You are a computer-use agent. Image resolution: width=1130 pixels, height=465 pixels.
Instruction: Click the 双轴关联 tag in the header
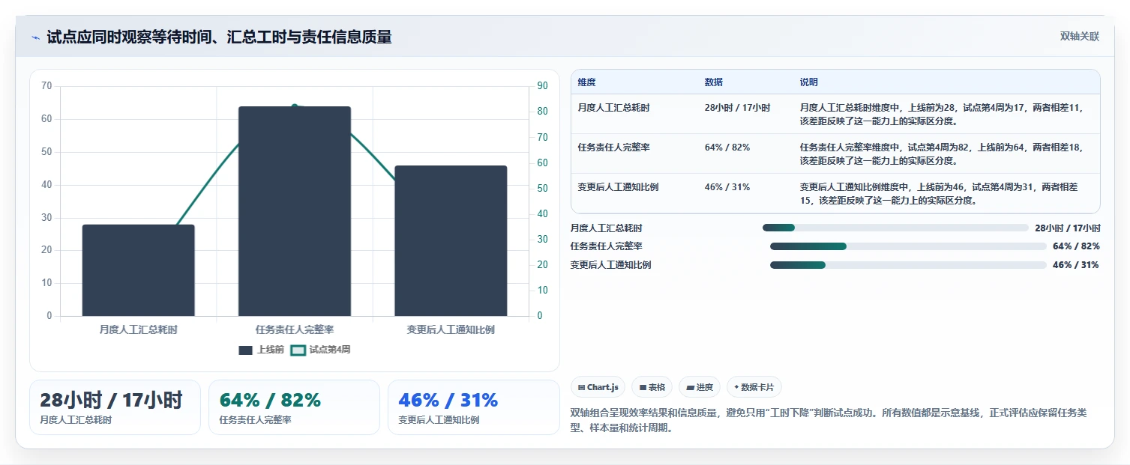1079,36
